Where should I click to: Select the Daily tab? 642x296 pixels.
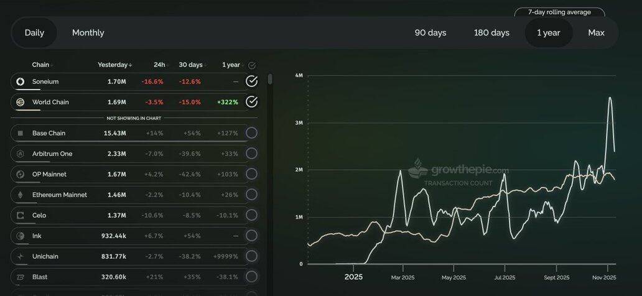click(x=34, y=33)
